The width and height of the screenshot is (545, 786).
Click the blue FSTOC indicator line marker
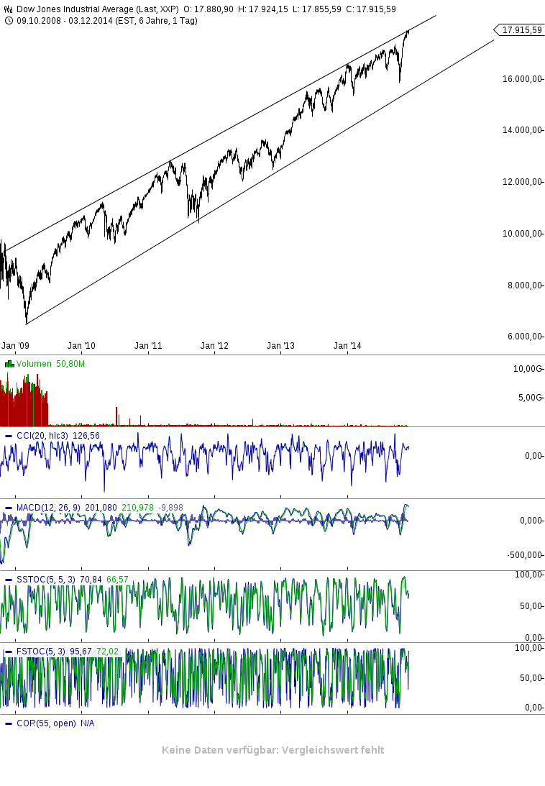(9, 652)
